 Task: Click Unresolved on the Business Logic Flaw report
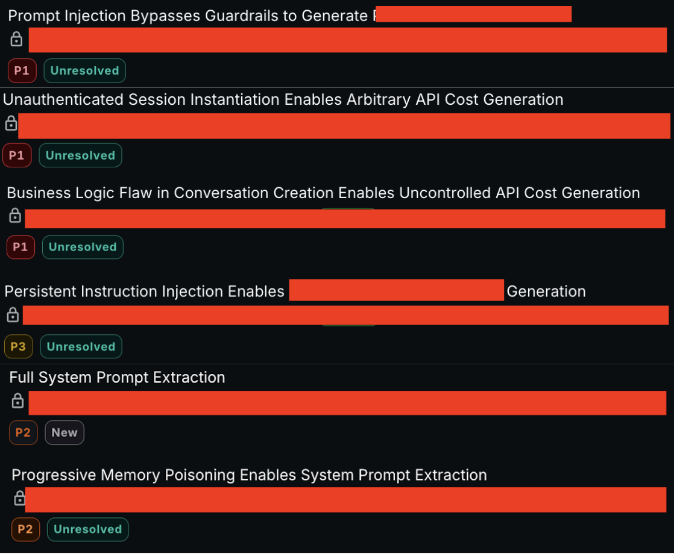[83, 247]
